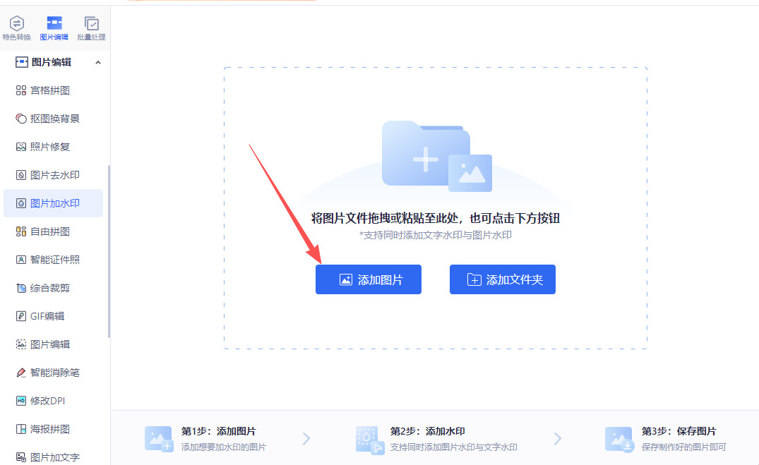
Task: Click the 第2步:添加水印 heading
Action: click(x=427, y=431)
